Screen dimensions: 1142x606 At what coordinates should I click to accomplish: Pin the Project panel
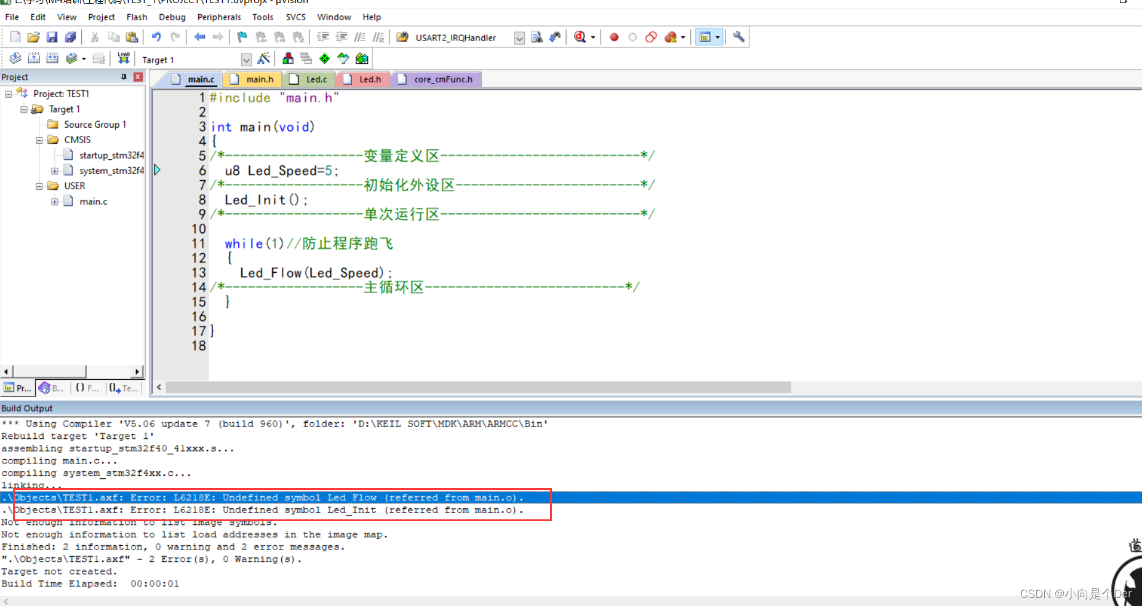tap(124, 77)
